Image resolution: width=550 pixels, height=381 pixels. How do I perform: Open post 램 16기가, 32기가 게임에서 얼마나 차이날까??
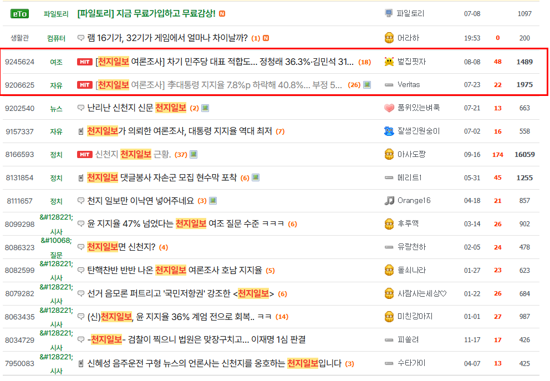[167, 38]
